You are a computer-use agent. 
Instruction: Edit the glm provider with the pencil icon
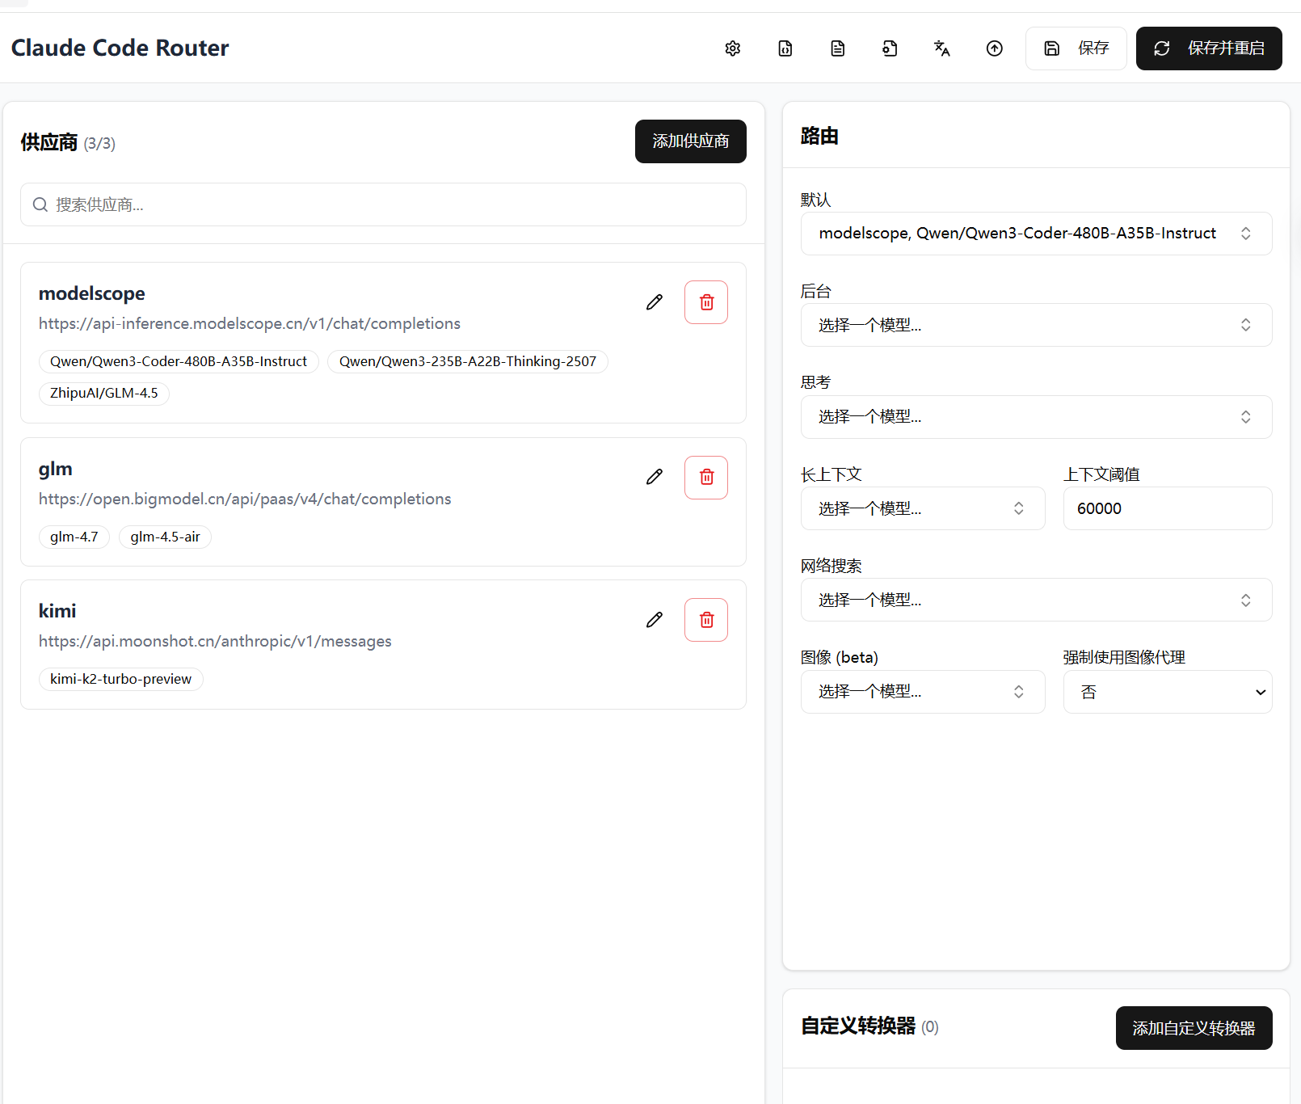pos(655,477)
